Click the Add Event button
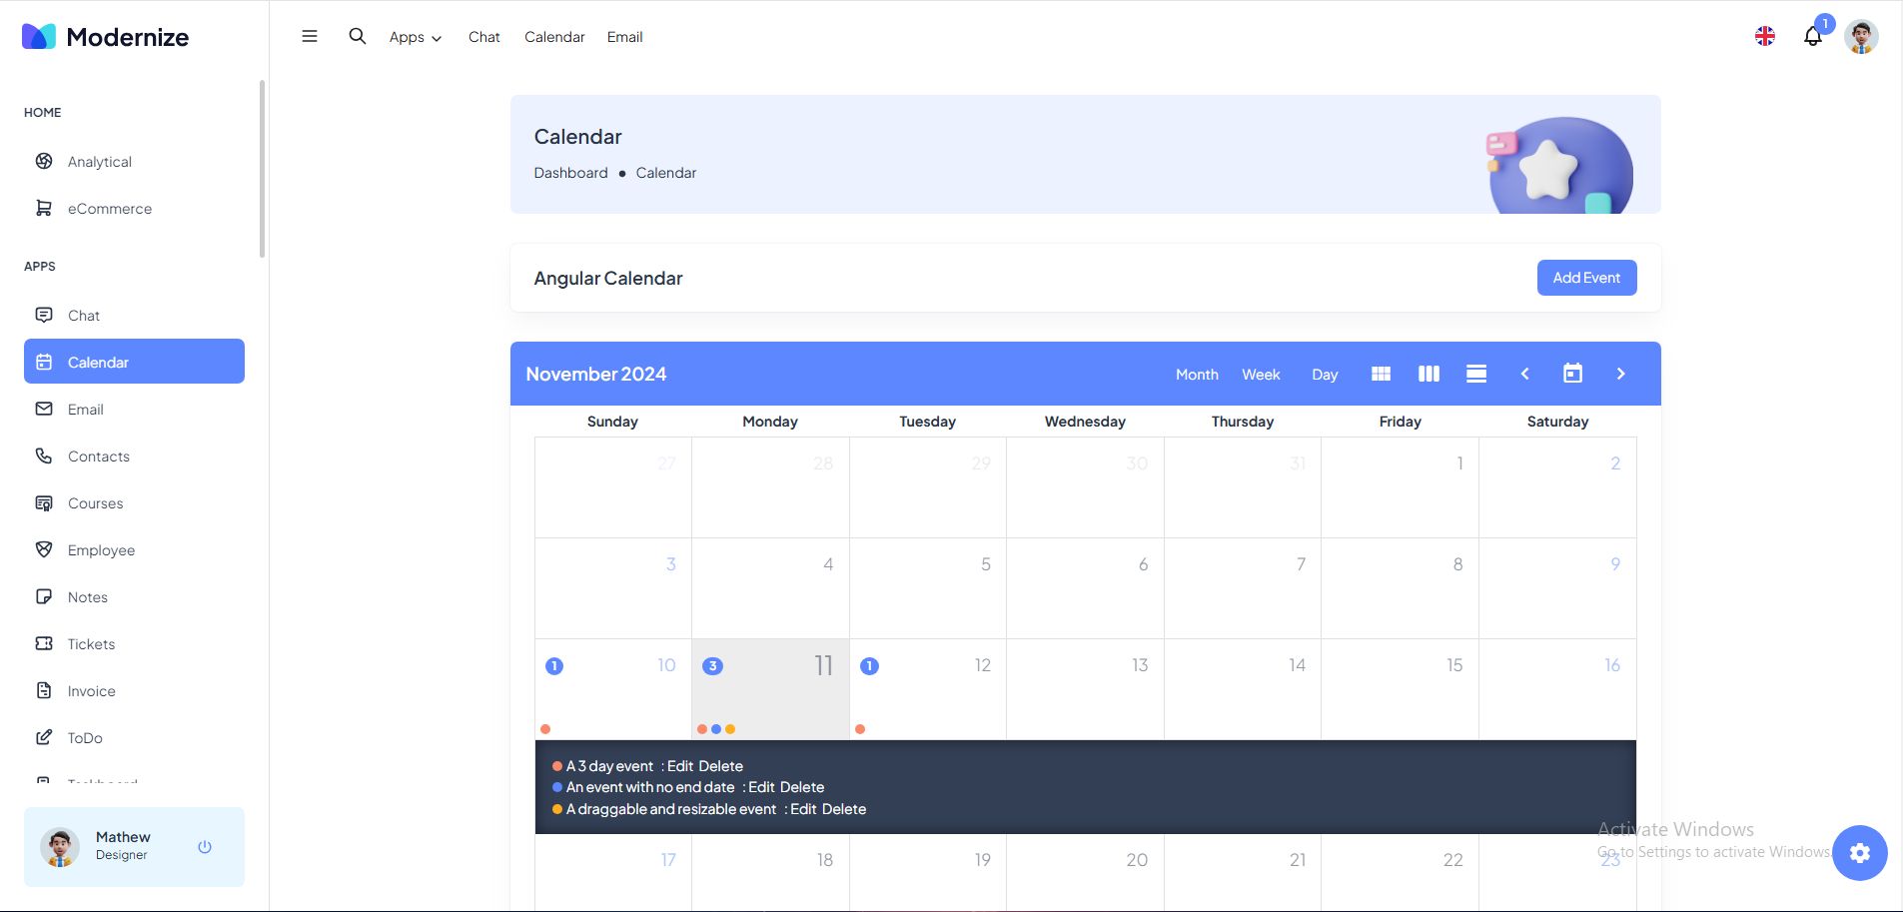 click(x=1586, y=278)
